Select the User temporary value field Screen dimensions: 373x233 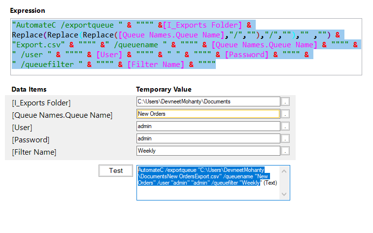[x=208, y=127]
